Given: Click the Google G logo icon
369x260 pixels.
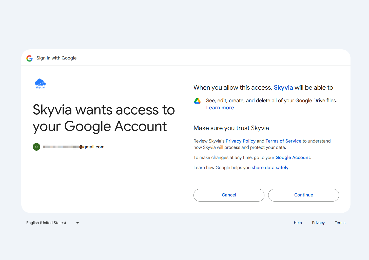Looking at the screenshot, I should coord(29,58).
